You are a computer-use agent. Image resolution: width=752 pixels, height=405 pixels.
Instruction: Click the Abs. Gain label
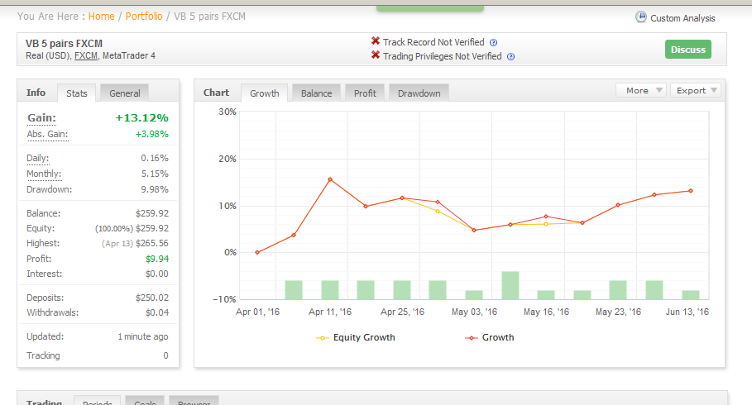(47, 134)
